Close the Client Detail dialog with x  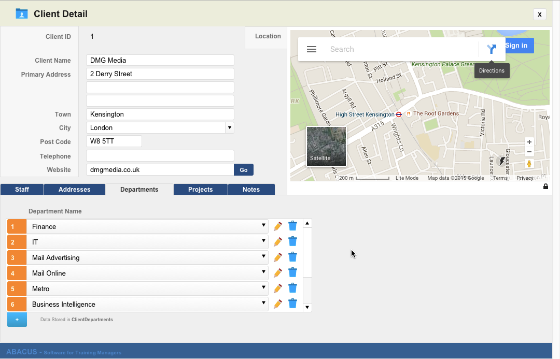[x=540, y=15]
